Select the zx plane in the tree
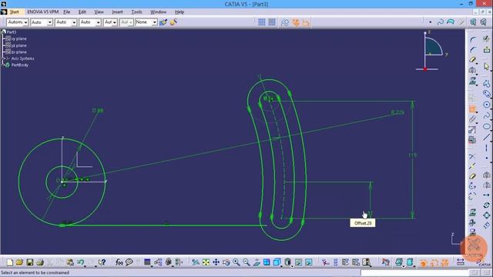Image resolution: width=493 pixels, height=277 pixels. pyautogui.click(x=18, y=52)
